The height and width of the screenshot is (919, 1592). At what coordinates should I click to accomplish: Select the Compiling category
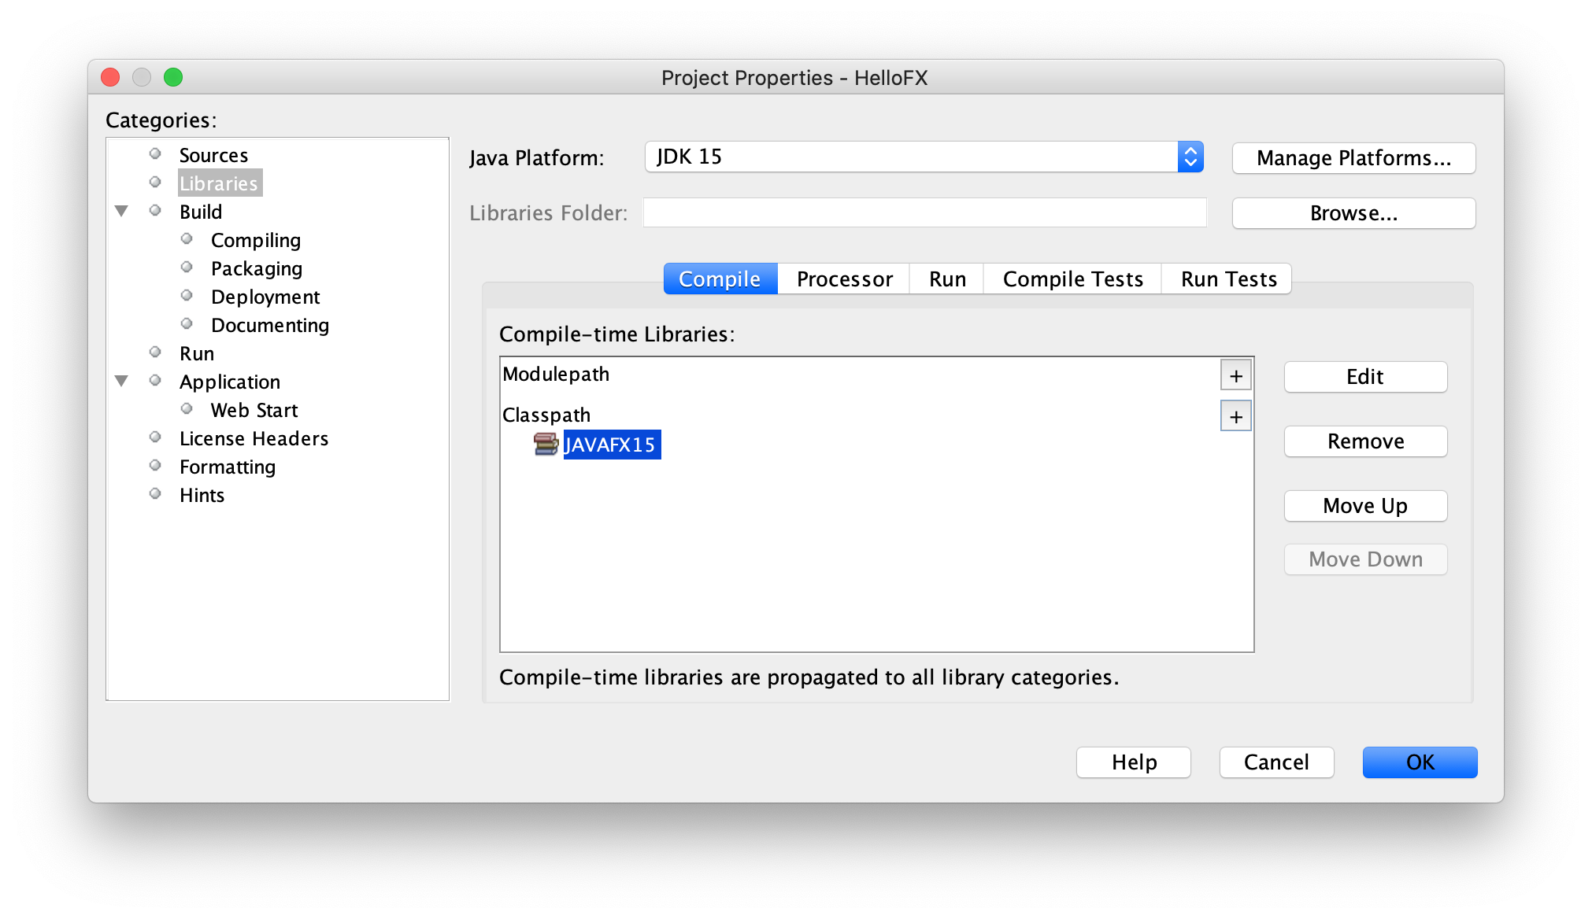(255, 240)
